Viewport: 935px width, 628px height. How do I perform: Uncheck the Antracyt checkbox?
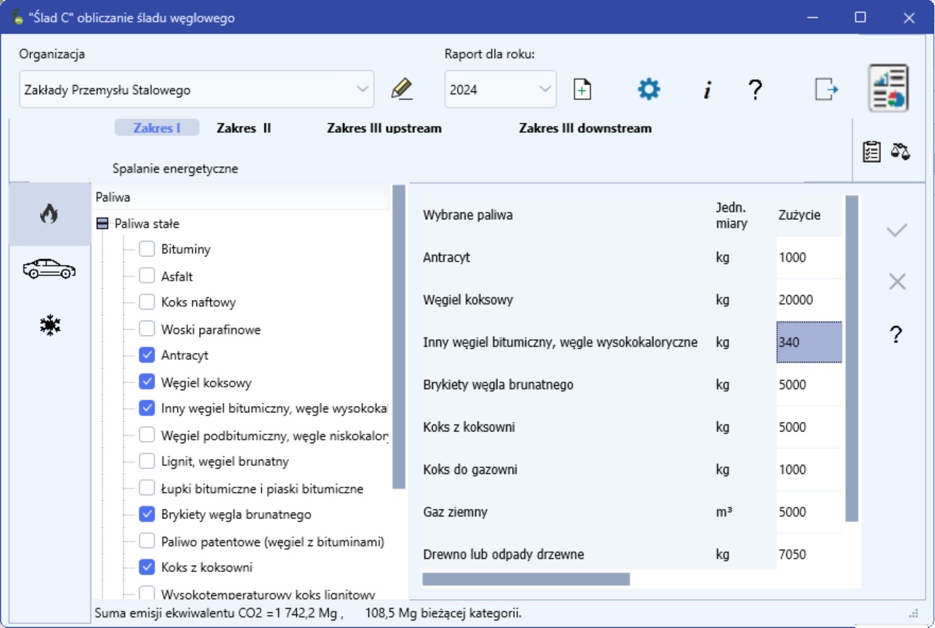pyautogui.click(x=146, y=355)
